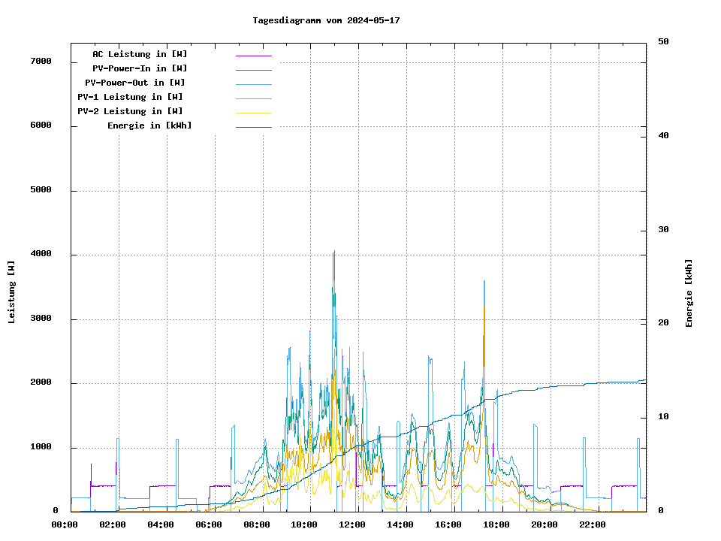Click the yellow PV-2 Leistung legend line
721x541 pixels.
tap(253, 113)
